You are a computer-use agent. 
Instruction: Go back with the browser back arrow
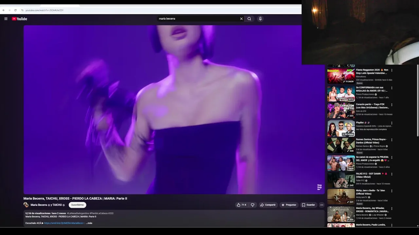(4, 10)
